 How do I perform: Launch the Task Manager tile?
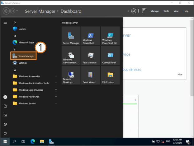(91, 56)
